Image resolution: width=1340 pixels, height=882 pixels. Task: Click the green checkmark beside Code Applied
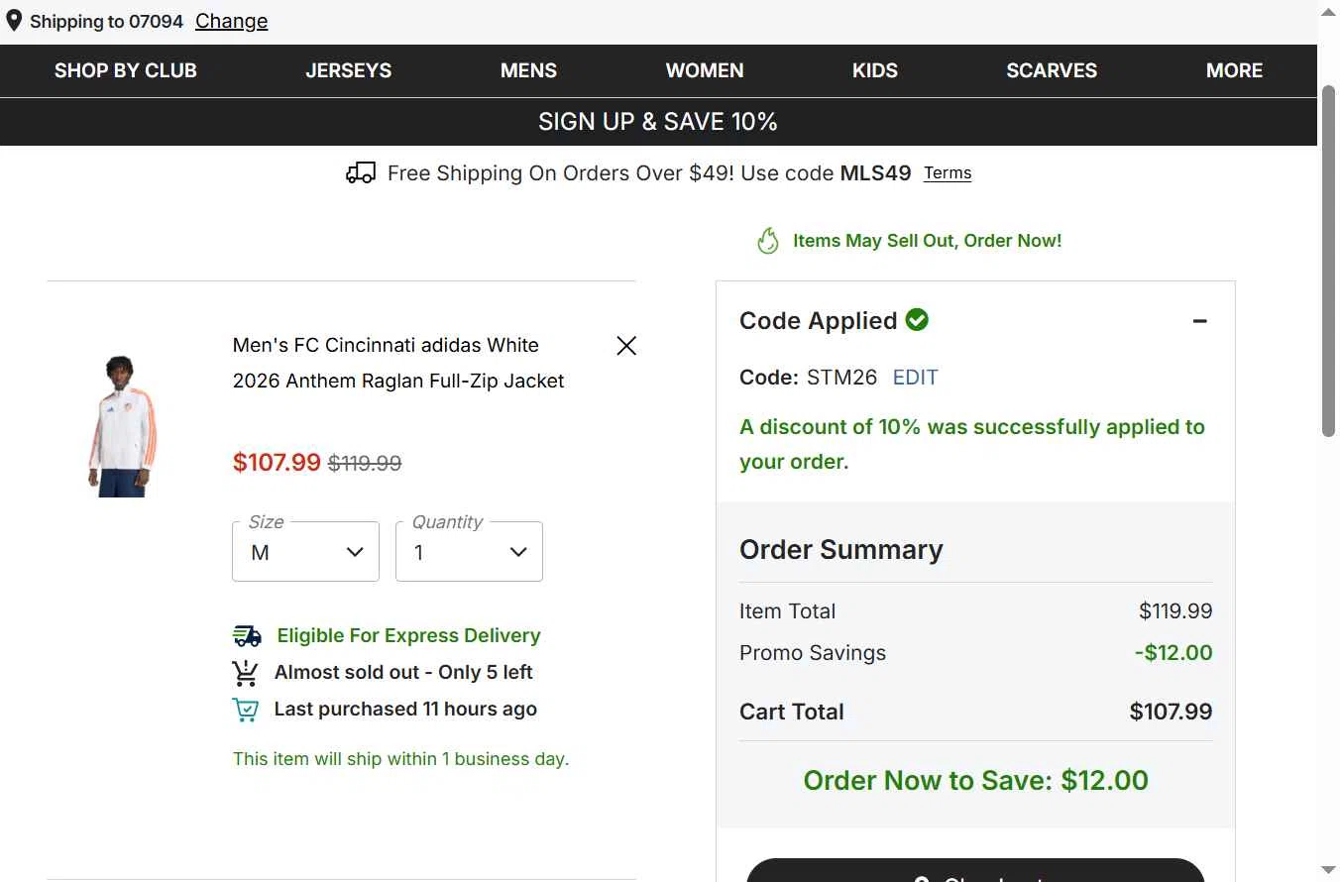[x=917, y=319]
